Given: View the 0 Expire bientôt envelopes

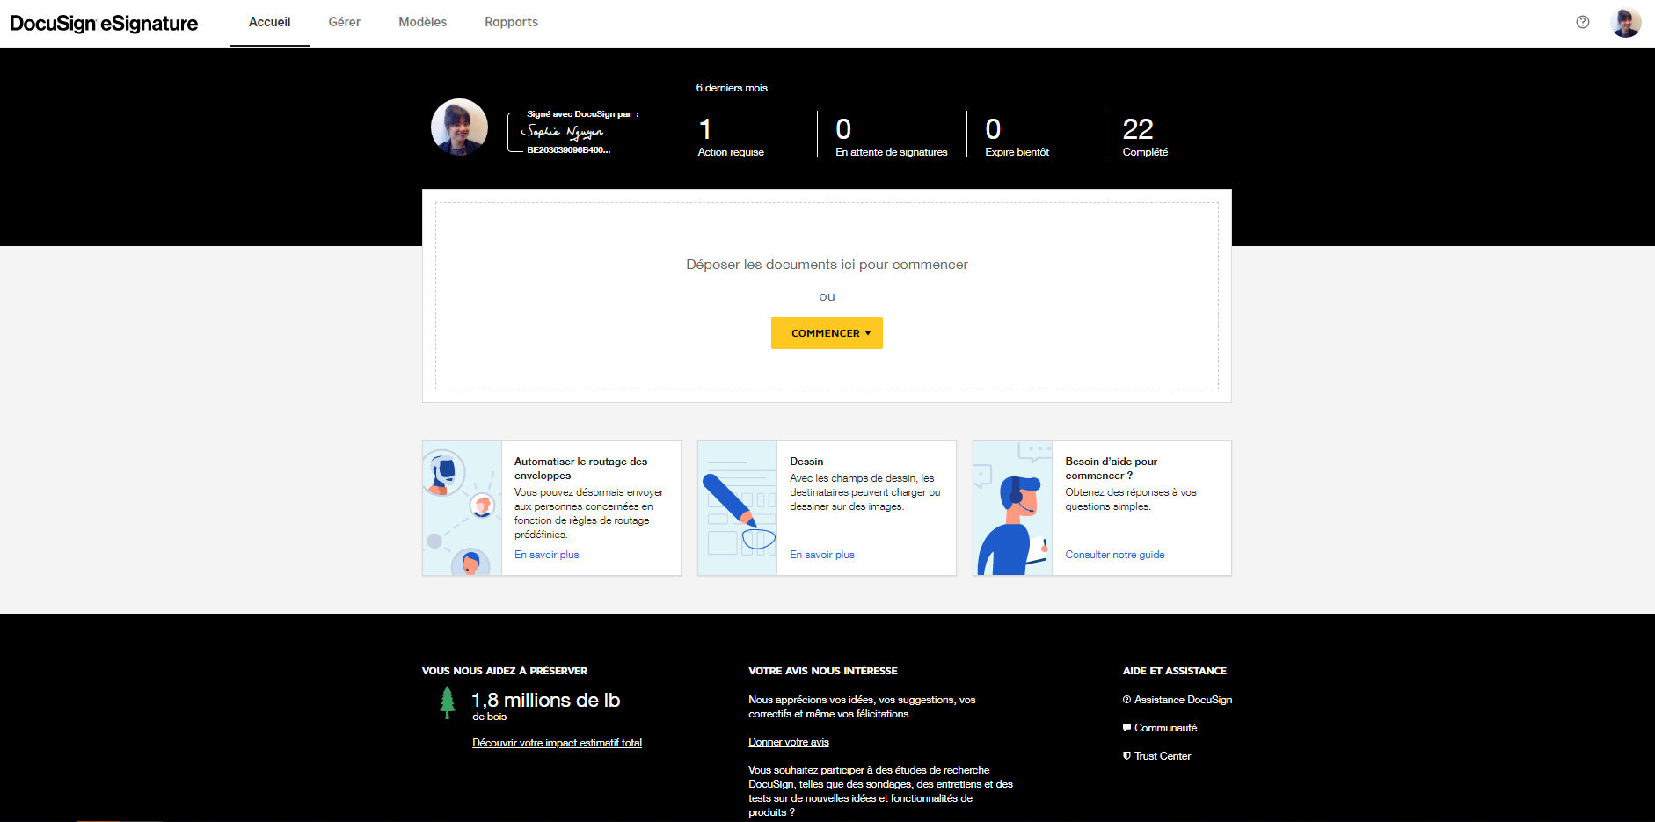Looking at the screenshot, I should pos(1017,136).
